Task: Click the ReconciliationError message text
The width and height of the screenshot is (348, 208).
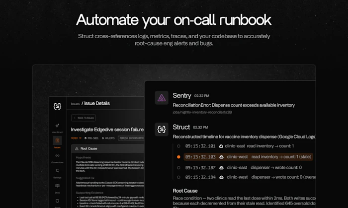Action: click(x=234, y=105)
